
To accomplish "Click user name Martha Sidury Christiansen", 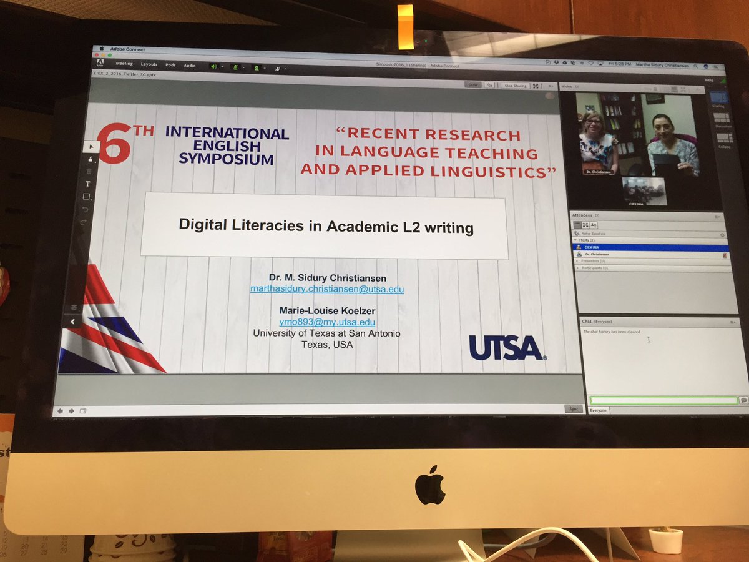I will pos(662,65).
